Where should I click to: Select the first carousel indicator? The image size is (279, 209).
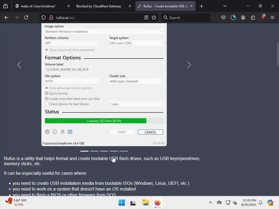pos(84,151)
